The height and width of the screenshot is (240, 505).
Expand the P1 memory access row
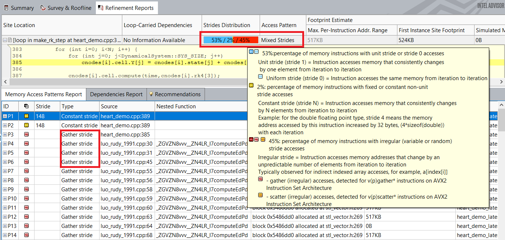point(5,116)
